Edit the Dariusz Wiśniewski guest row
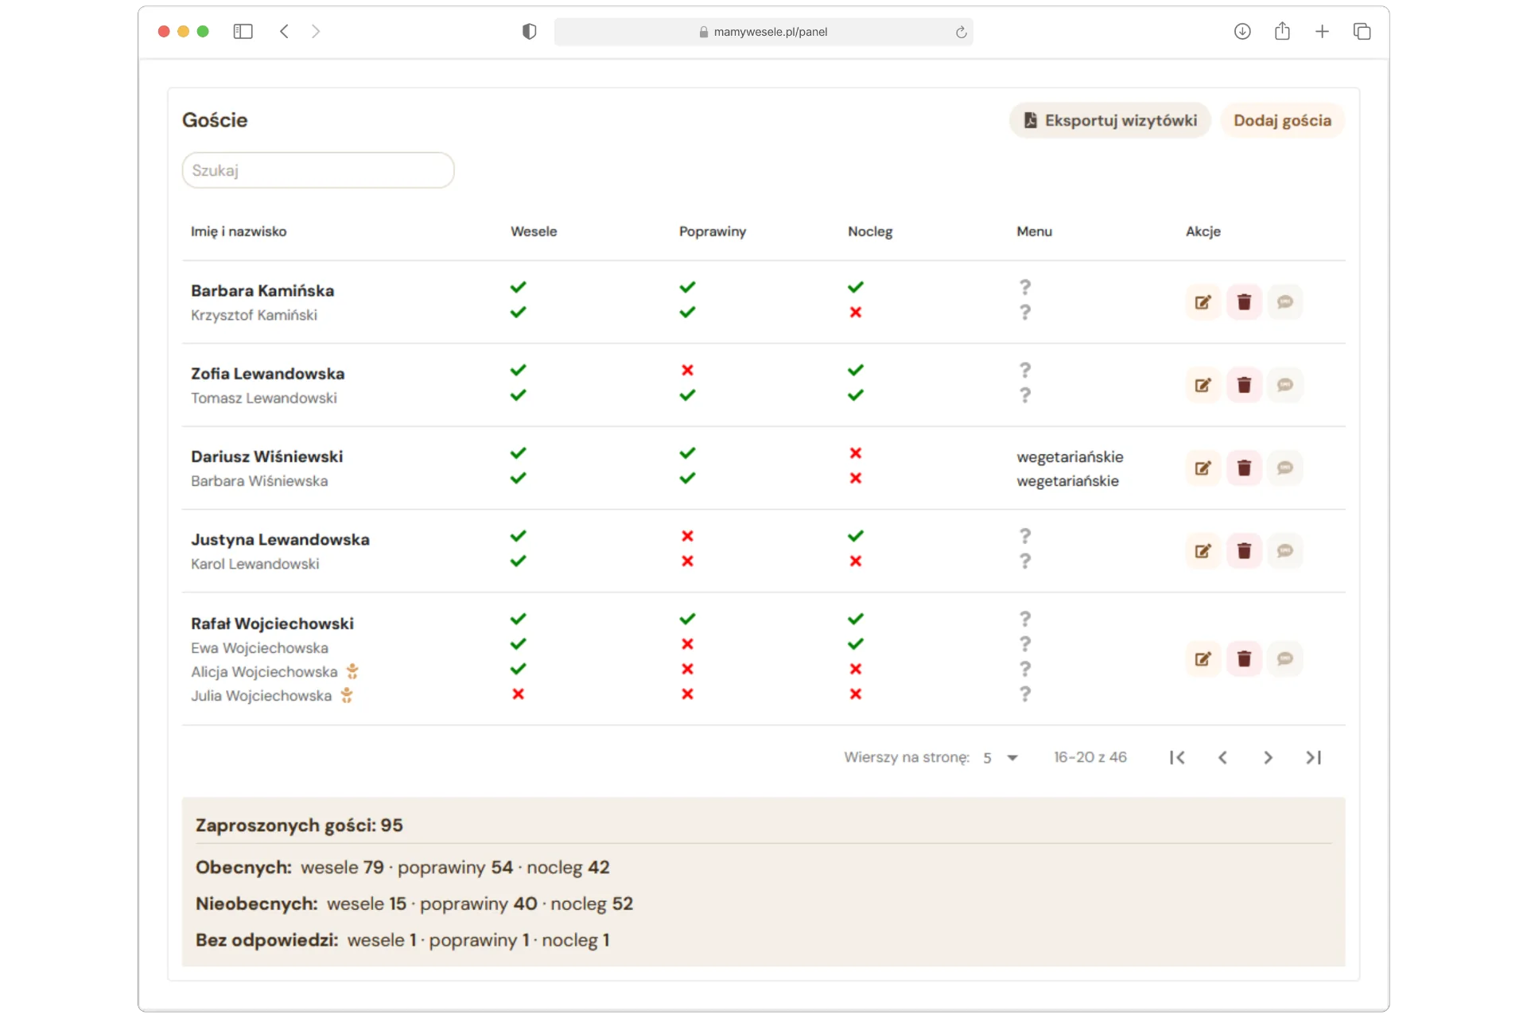Image resolution: width=1527 pixels, height=1018 pixels. coord(1203,468)
